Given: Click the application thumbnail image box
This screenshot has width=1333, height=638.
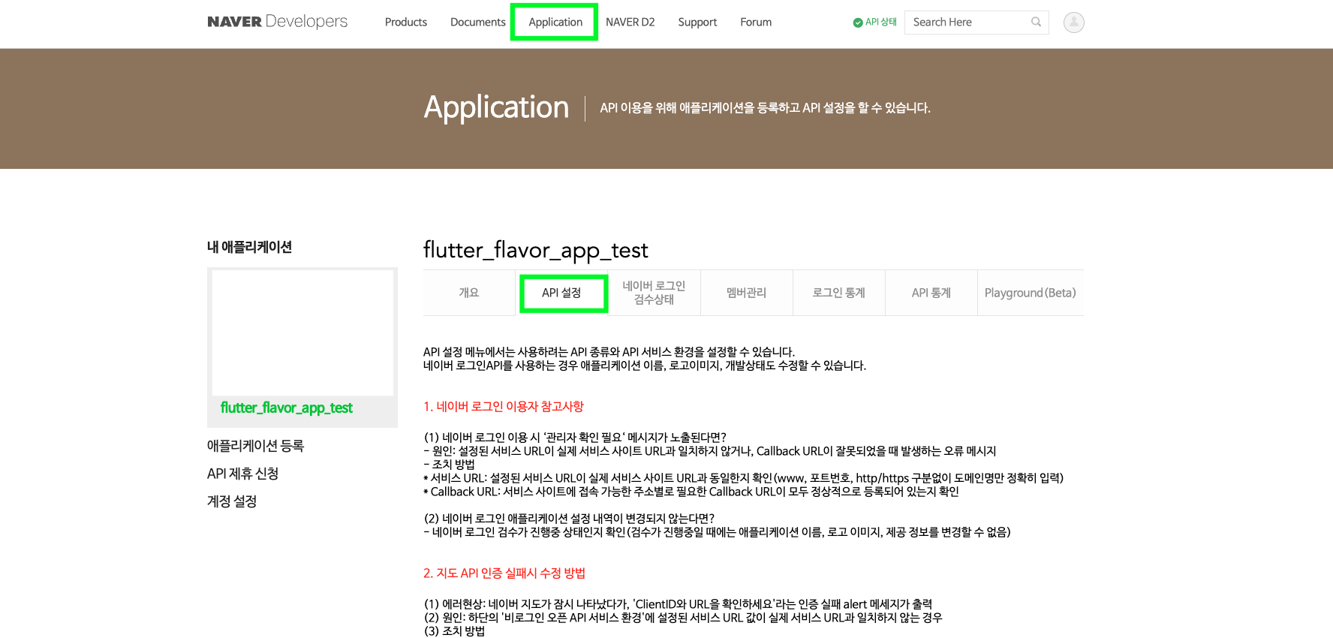Looking at the screenshot, I should [x=302, y=333].
